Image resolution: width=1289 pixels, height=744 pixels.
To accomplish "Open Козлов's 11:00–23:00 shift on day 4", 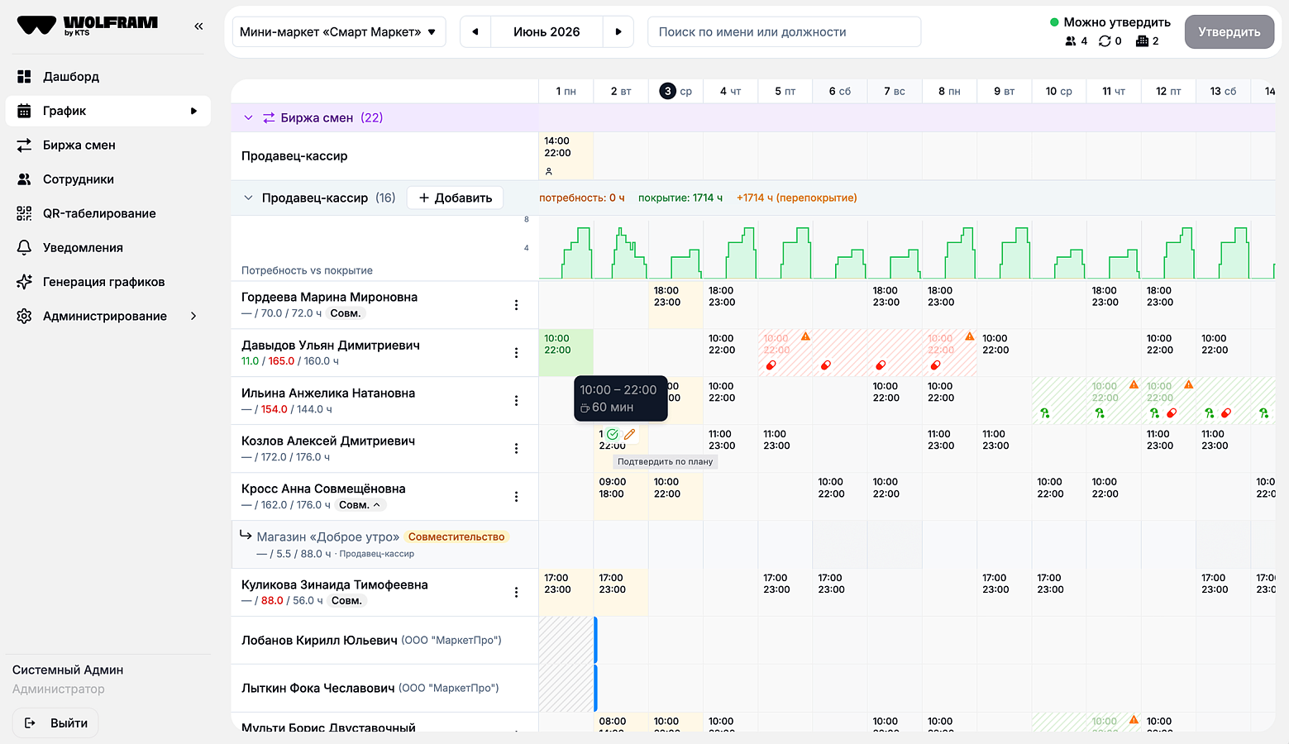I will [730, 449].
